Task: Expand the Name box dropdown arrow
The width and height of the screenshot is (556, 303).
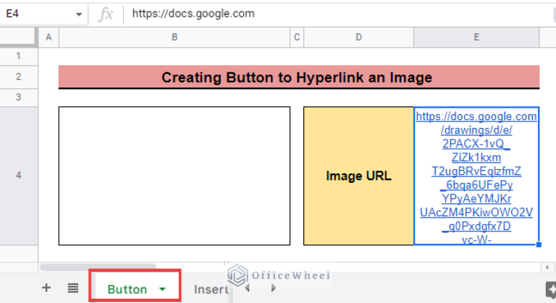Action: tap(78, 14)
